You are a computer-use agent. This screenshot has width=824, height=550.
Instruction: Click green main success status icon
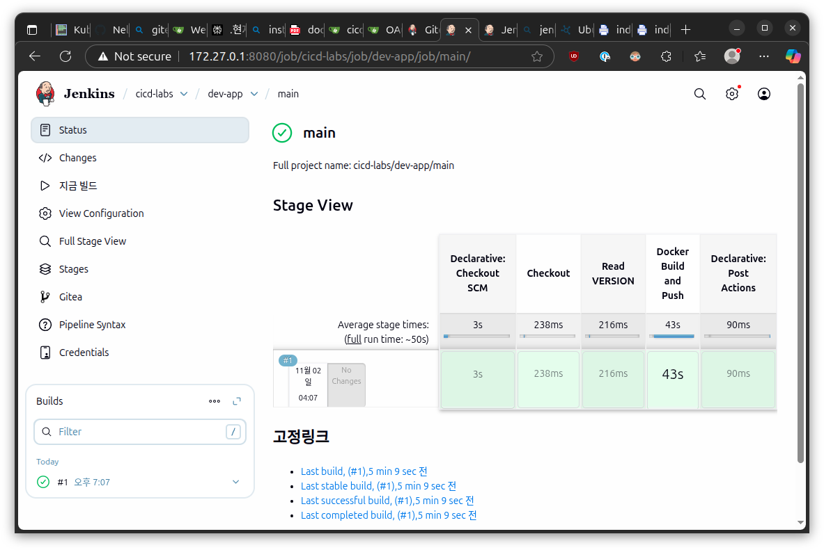pos(282,133)
